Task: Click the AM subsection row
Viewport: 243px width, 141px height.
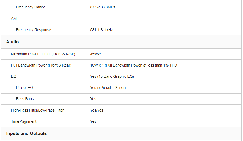Action: (14, 19)
